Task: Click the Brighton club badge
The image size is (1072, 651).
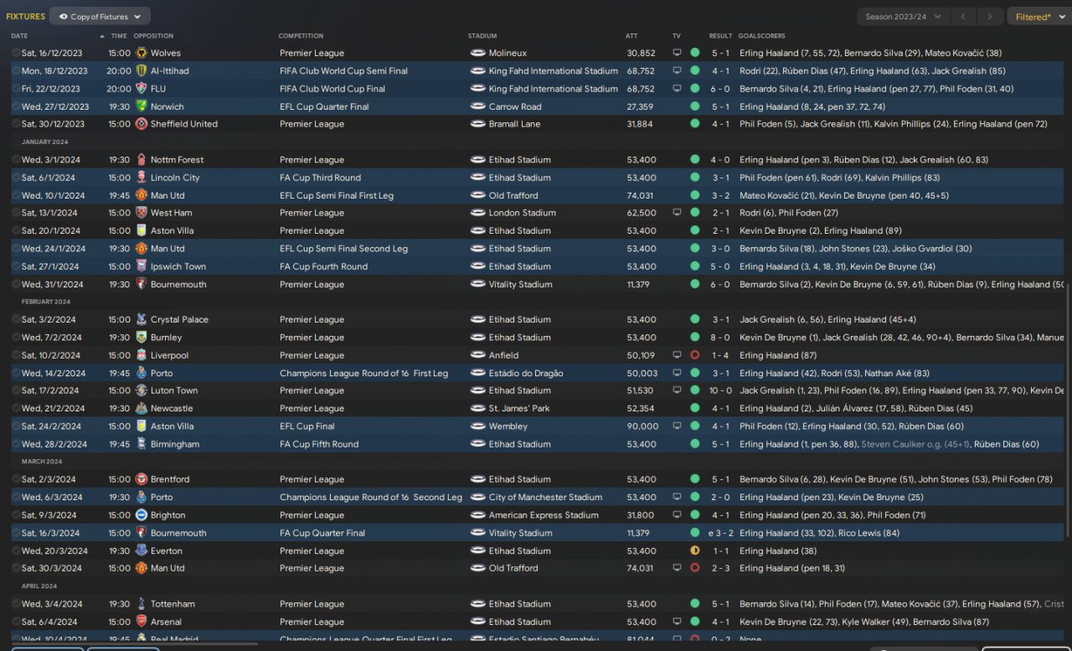Action: coord(142,515)
